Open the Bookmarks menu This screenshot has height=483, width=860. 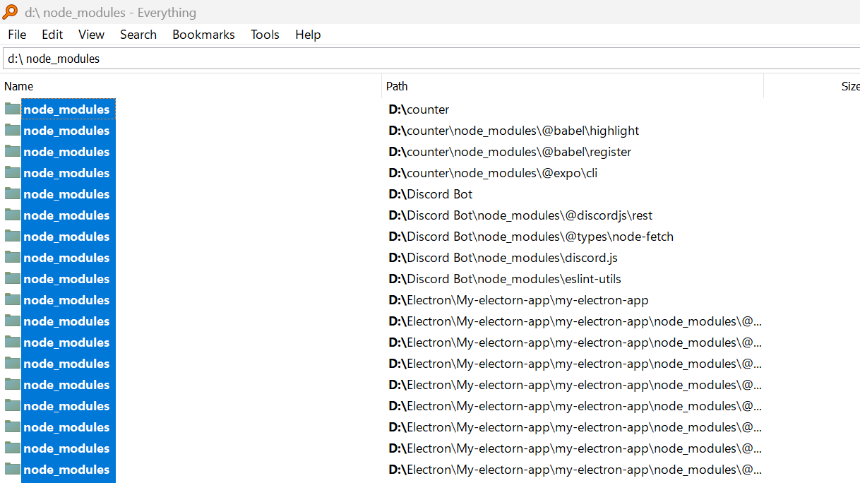point(203,35)
